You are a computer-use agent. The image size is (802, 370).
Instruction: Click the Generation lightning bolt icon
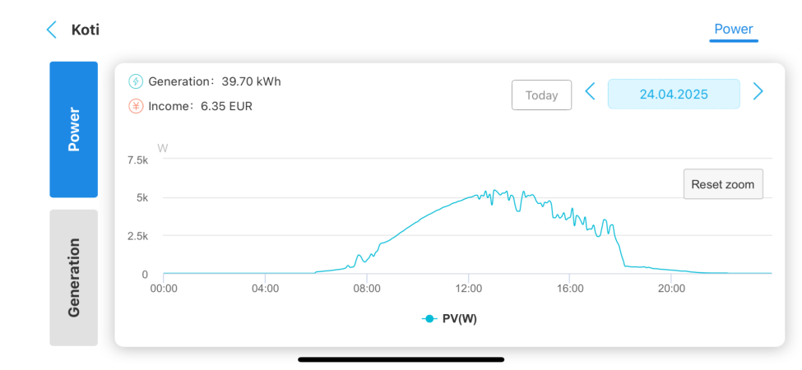[136, 81]
